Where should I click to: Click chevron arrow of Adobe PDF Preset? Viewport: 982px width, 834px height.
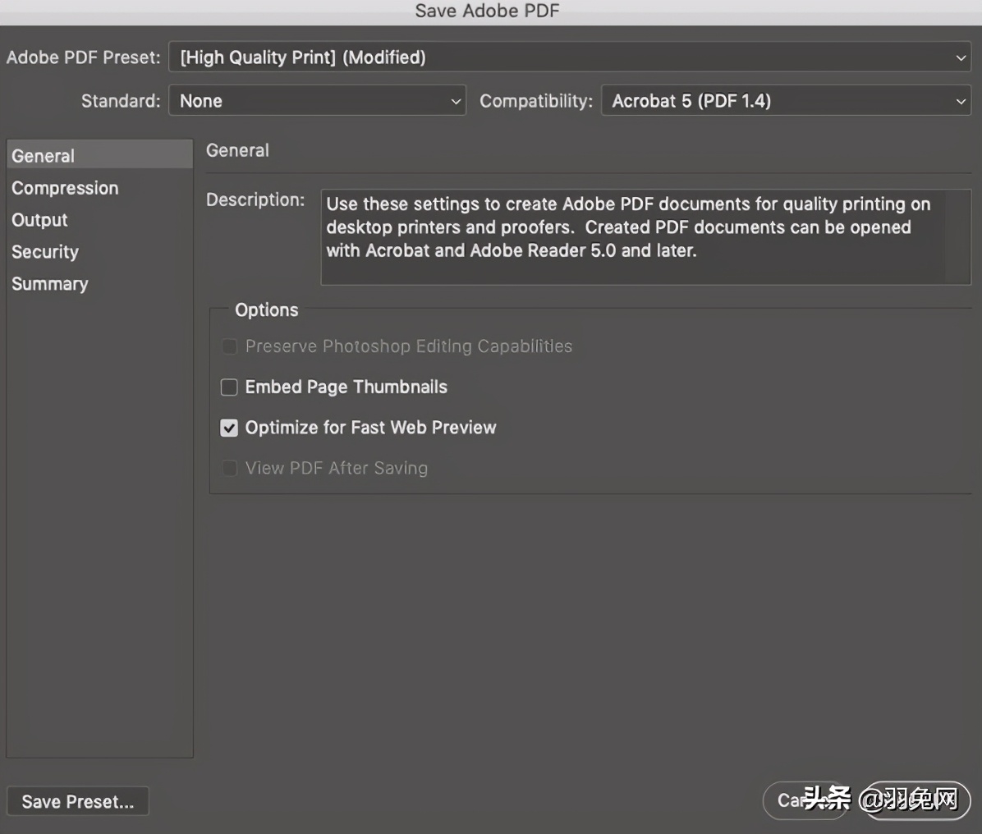(961, 57)
